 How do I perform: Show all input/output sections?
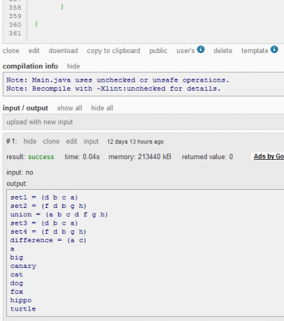point(69,108)
